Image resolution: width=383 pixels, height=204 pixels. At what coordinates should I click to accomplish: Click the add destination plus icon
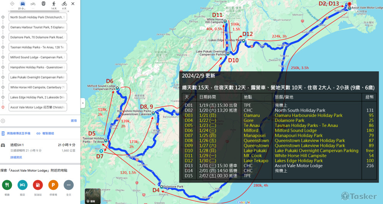pyautogui.click(x=3, y=121)
